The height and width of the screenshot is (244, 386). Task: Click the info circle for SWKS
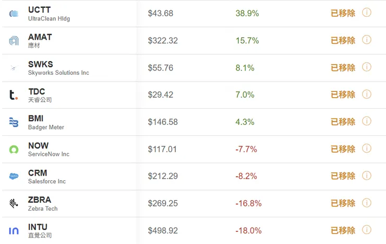367,67
